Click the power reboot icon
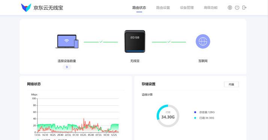The width and height of the screenshot is (268, 140). coord(237,7)
